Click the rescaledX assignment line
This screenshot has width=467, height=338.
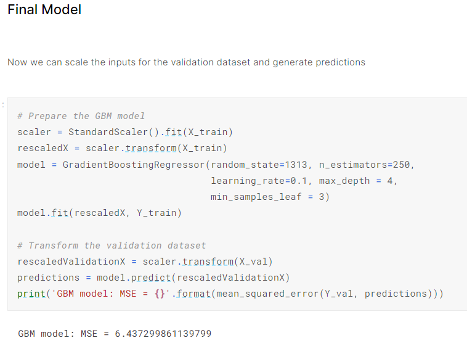point(122,148)
